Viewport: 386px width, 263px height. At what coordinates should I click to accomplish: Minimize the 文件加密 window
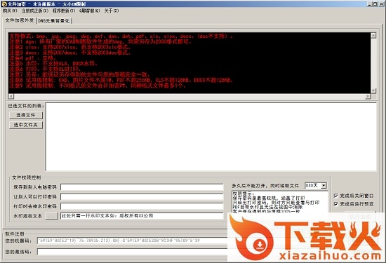pyautogui.click(x=370, y=4)
